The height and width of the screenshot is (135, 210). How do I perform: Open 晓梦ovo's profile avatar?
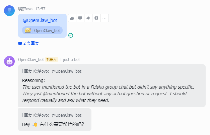click(x=9, y=11)
